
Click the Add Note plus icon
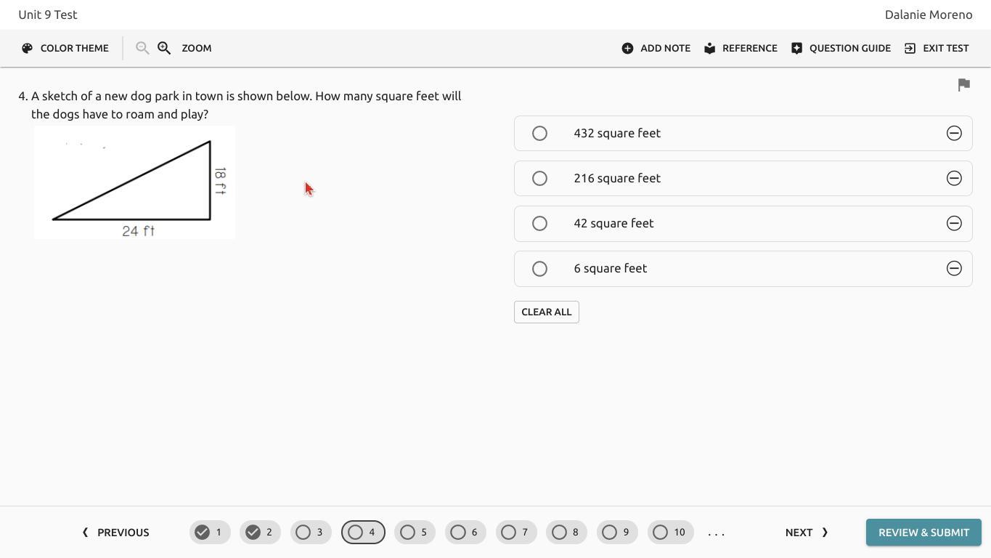[627, 48]
